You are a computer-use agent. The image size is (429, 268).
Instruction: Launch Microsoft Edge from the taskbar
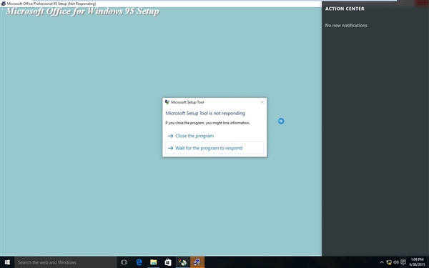point(139,262)
